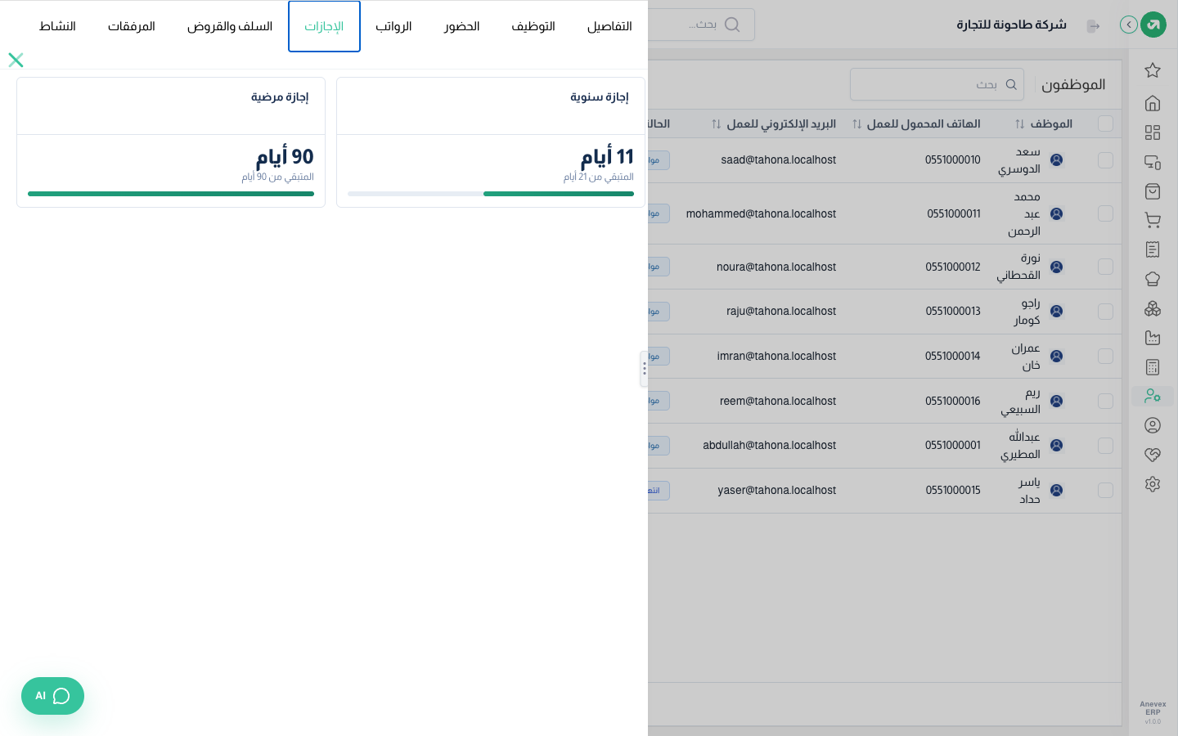The height and width of the screenshot is (736, 1178).
Task: Check the row checkbox for محمد عبد الرحمن
Action: 1105,213
